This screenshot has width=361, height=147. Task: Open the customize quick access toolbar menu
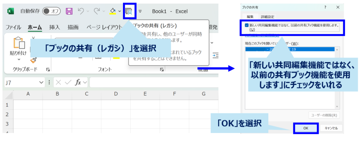pyautogui.click(x=140, y=11)
